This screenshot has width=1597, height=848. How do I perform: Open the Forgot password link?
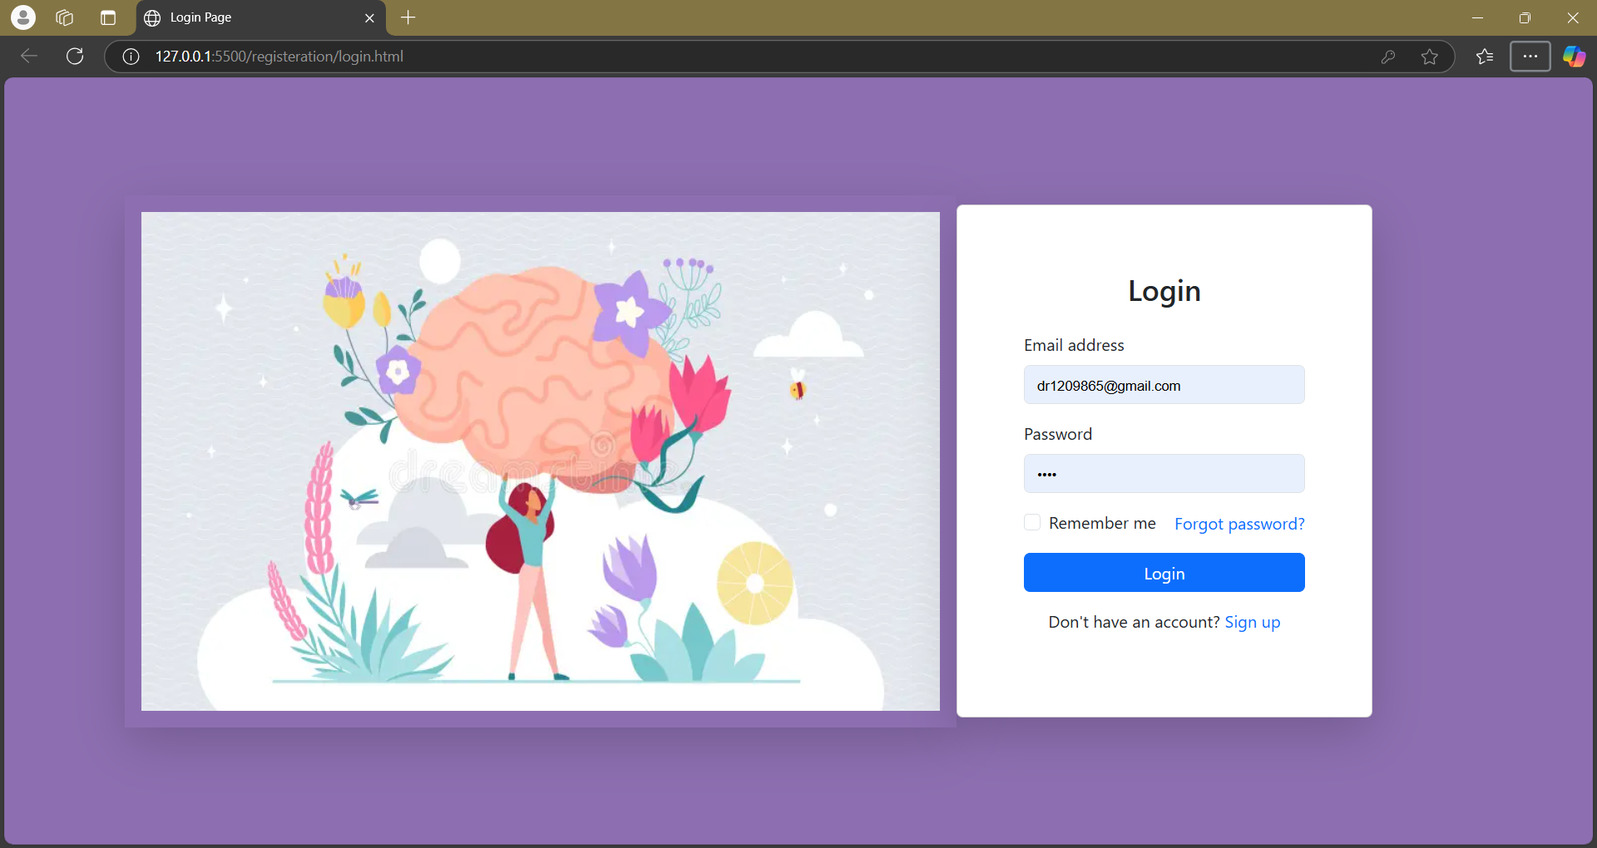pos(1239,524)
